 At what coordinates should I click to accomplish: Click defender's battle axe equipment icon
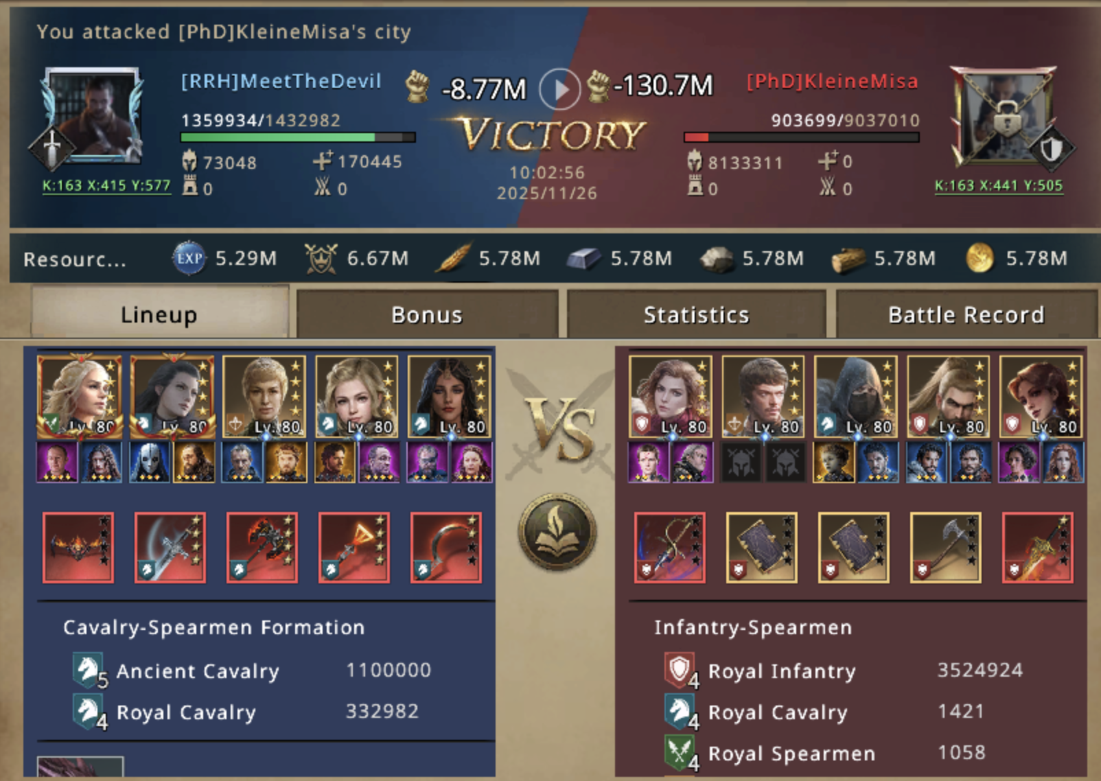click(946, 547)
